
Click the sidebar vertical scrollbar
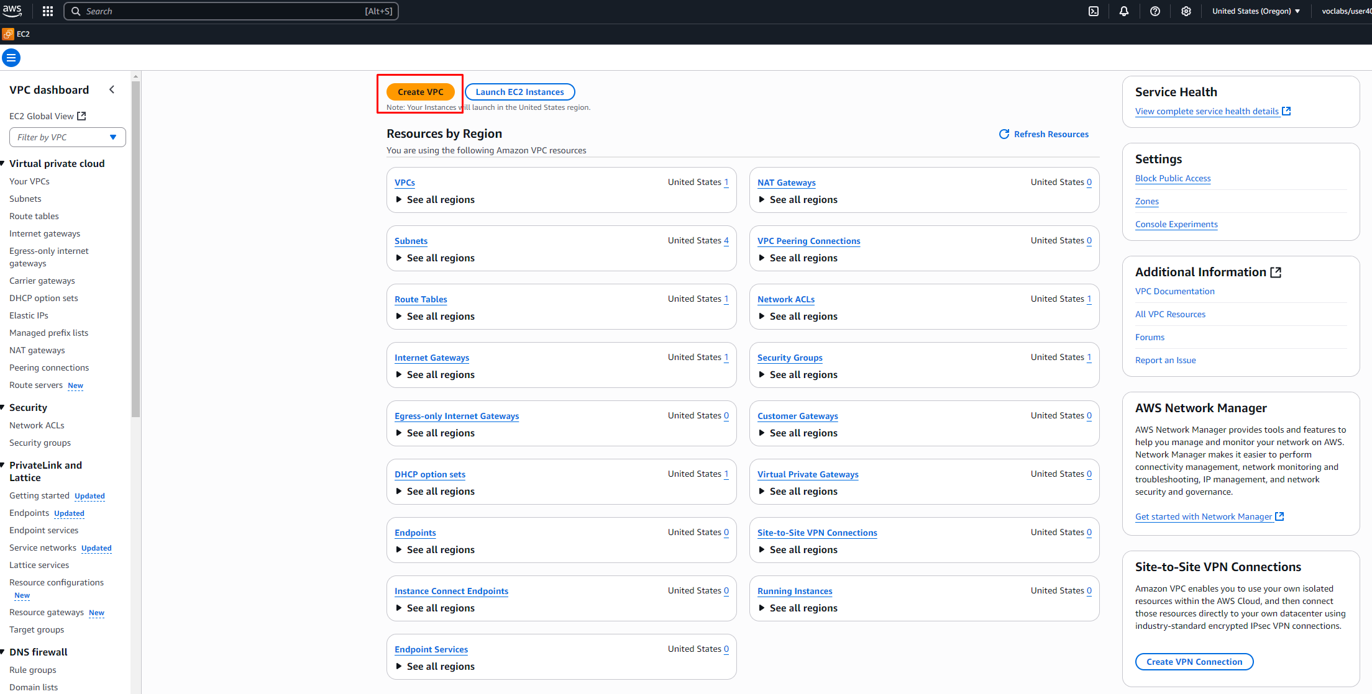click(x=135, y=248)
